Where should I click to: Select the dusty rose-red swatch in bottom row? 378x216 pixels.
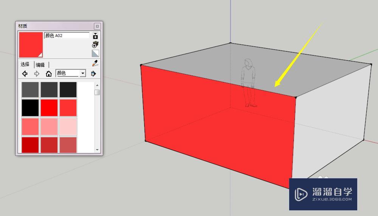coord(68,145)
